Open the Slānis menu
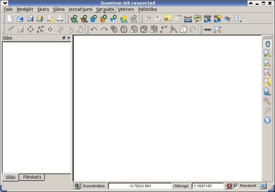The height and width of the screenshot is (192, 275). point(59,9)
